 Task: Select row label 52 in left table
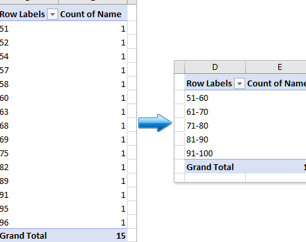[4, 43]
